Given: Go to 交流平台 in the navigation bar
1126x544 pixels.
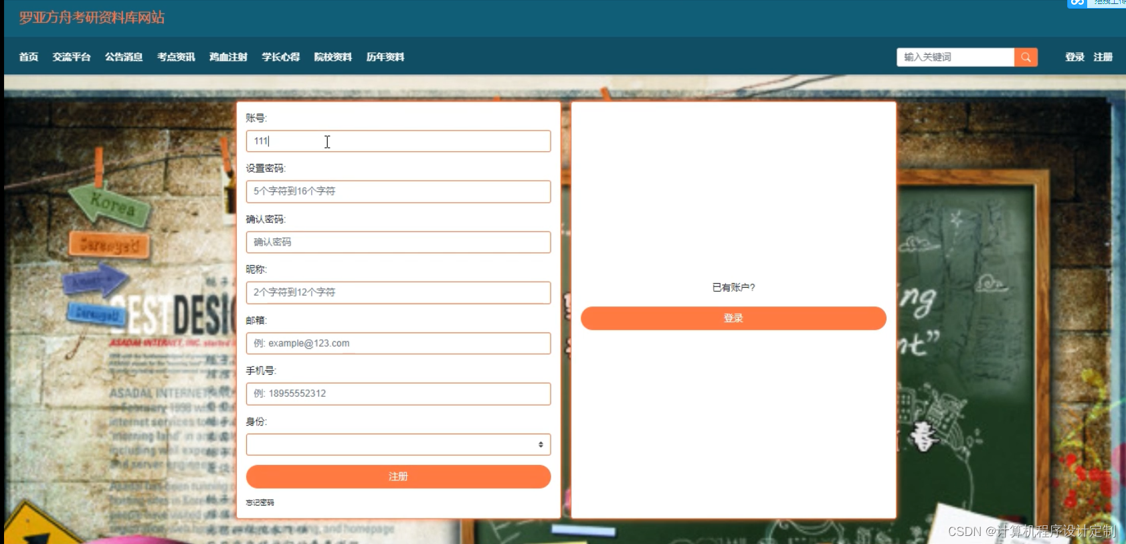Looking at the screenshot, I should pyautogui.click(x=72, y=57).
